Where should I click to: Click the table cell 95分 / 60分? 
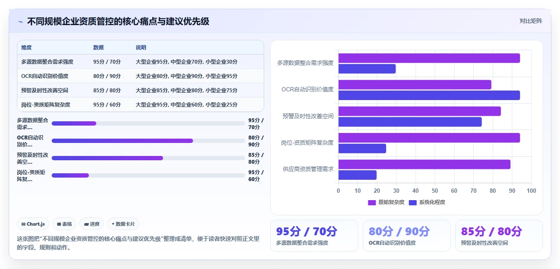(x=107, y=105)
